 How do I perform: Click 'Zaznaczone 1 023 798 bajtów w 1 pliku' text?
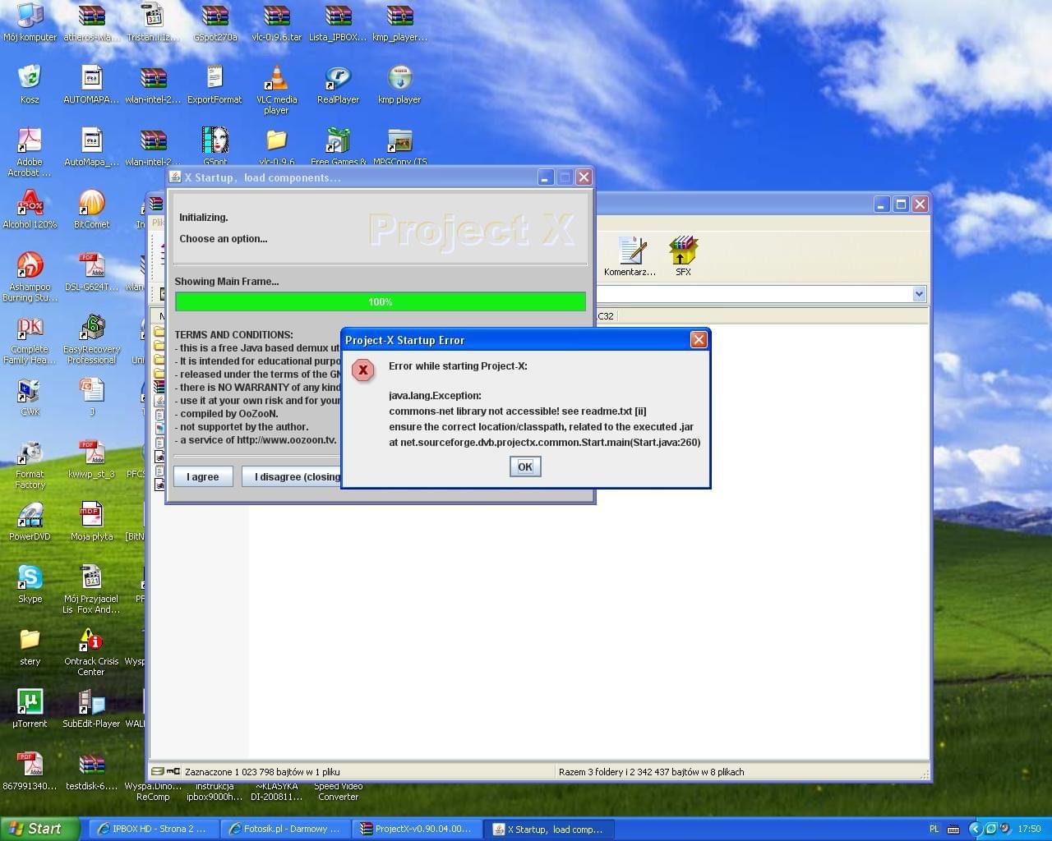tap(262, 772)
